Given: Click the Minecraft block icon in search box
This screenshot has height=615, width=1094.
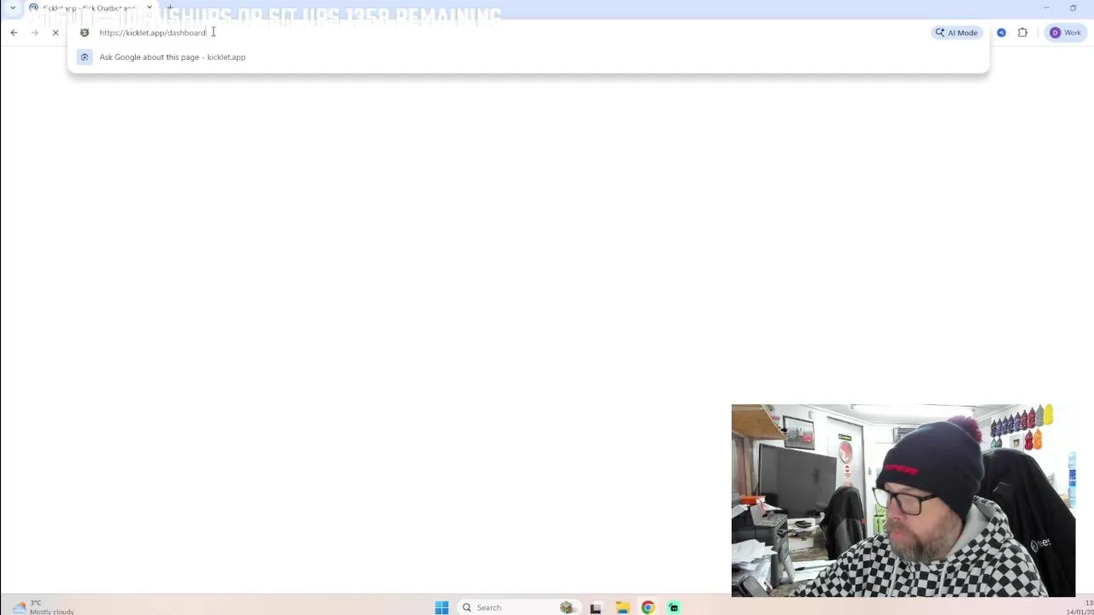Looking at the screenshot, I should [567, 607].
